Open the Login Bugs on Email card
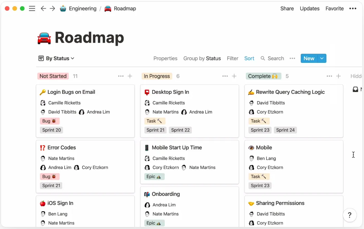 85,111
